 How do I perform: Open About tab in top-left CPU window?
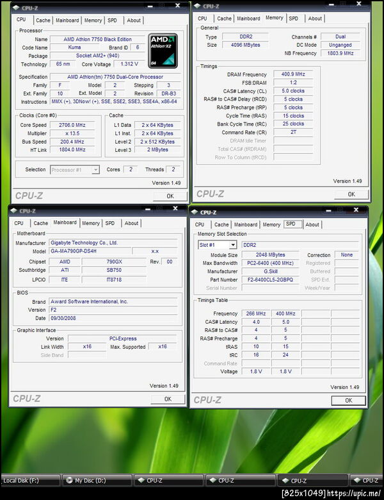pyautogui.click(x=134, y=21)
